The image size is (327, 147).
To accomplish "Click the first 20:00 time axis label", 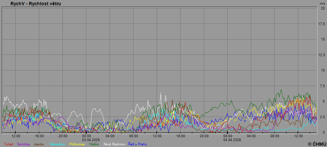I will tap(63, 136).
